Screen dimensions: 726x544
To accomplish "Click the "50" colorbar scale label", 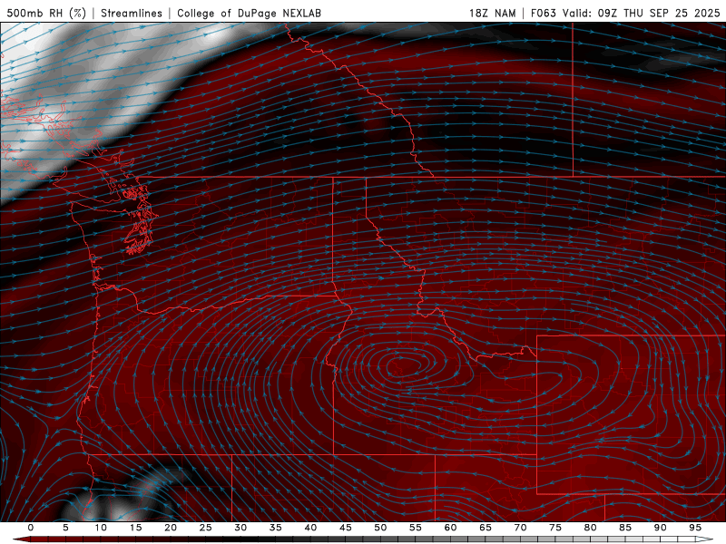I will point(380,528).
